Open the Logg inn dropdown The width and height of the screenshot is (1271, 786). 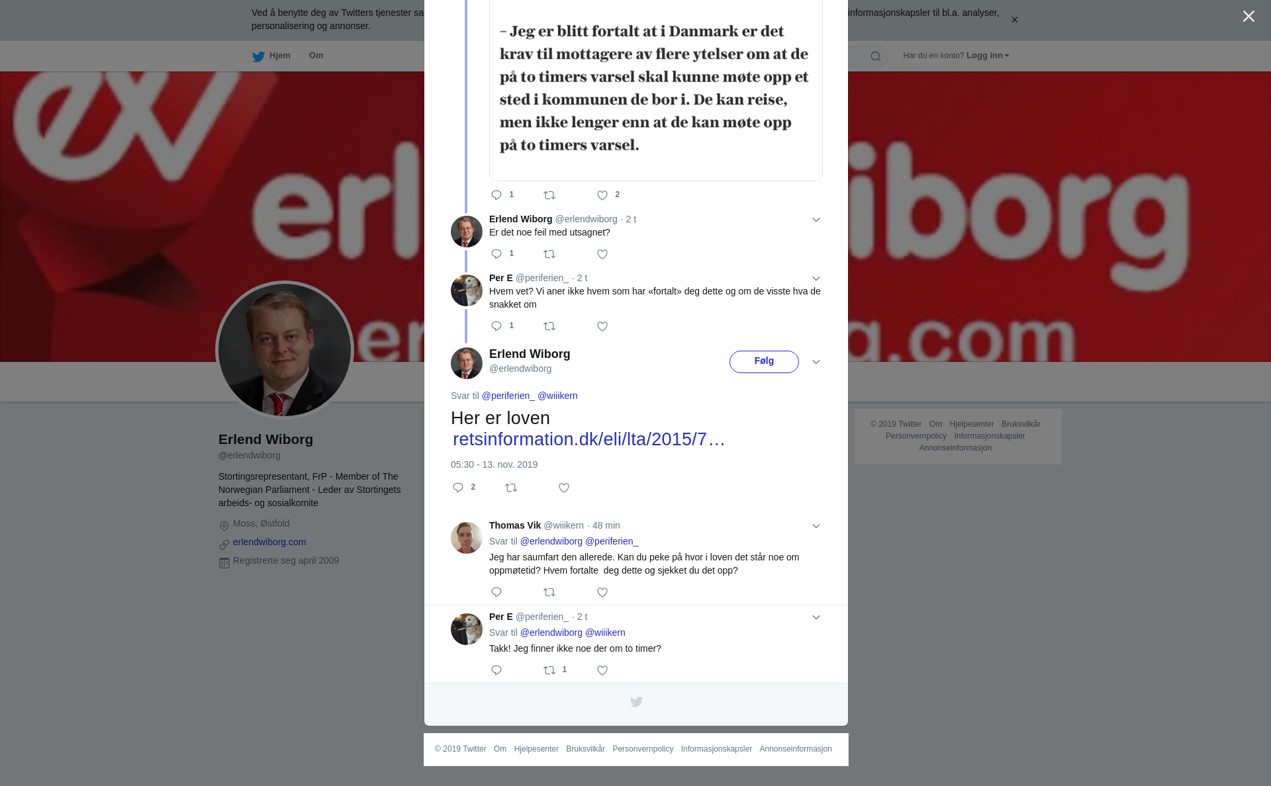coord(988,56)
